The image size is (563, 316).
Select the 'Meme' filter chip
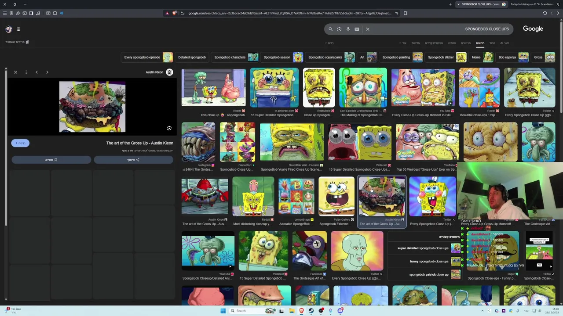pyautogui.click(x=482, y=57)
